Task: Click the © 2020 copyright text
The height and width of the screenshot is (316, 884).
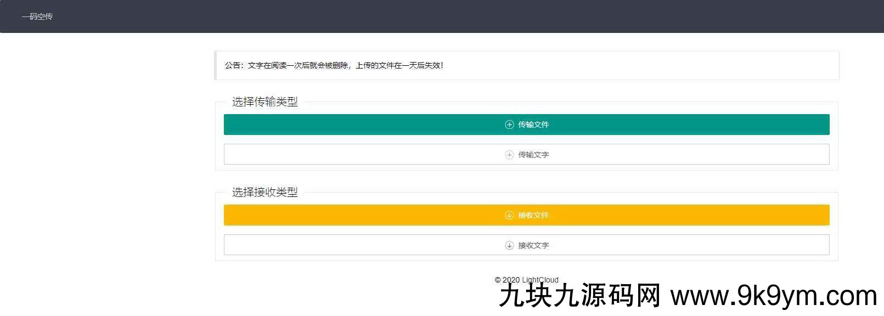Action: (x=508, y=280)
